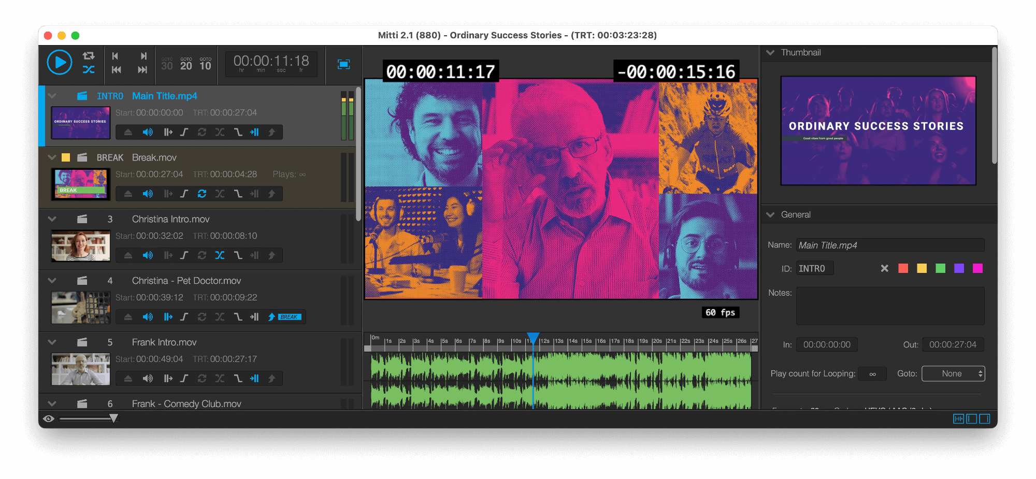Click the skip-to-next-cue icon in transport
This screenshot has width=1036, height=479.
pos(143,55)
